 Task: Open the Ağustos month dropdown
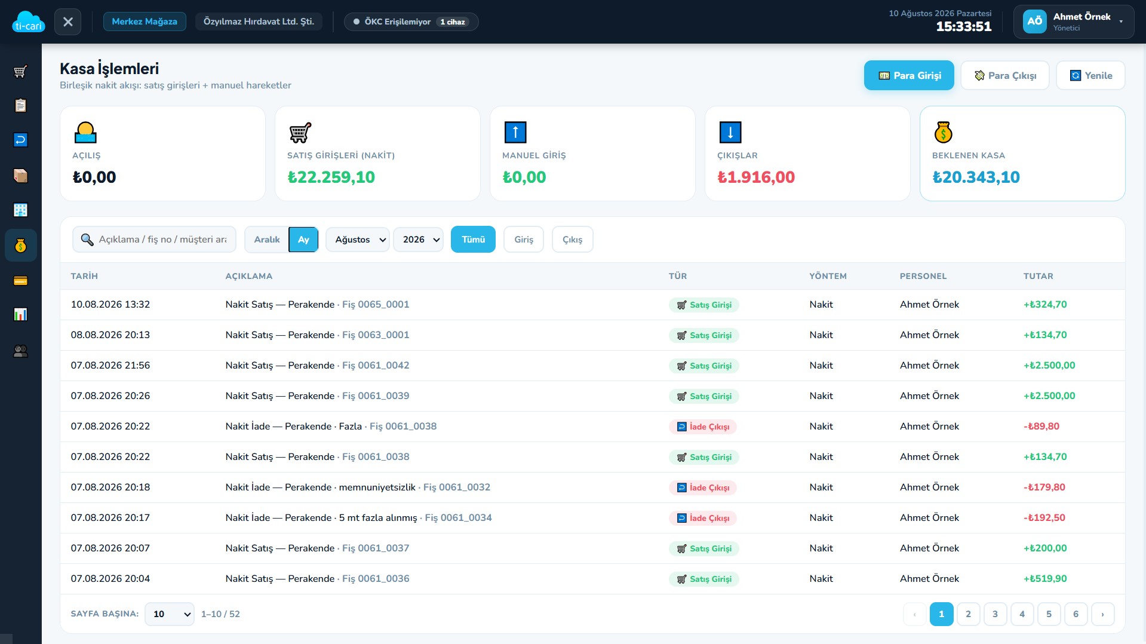358,240
